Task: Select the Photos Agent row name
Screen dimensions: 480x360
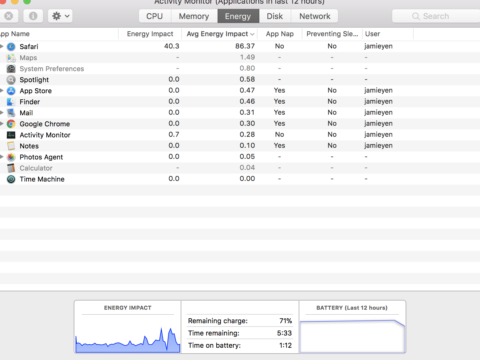Action: coord(41,157)
